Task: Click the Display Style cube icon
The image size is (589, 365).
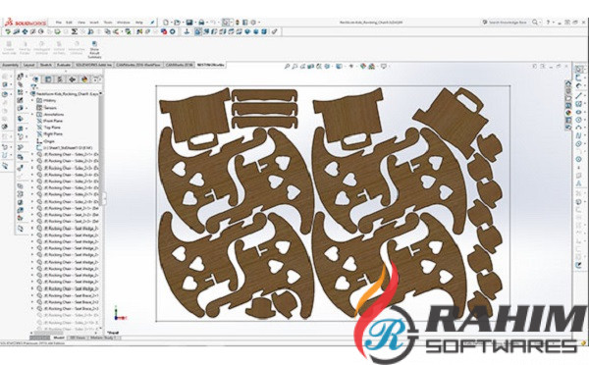Action: click(340, 66)
